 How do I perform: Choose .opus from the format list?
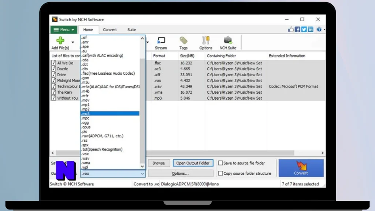tap(110, 127)
